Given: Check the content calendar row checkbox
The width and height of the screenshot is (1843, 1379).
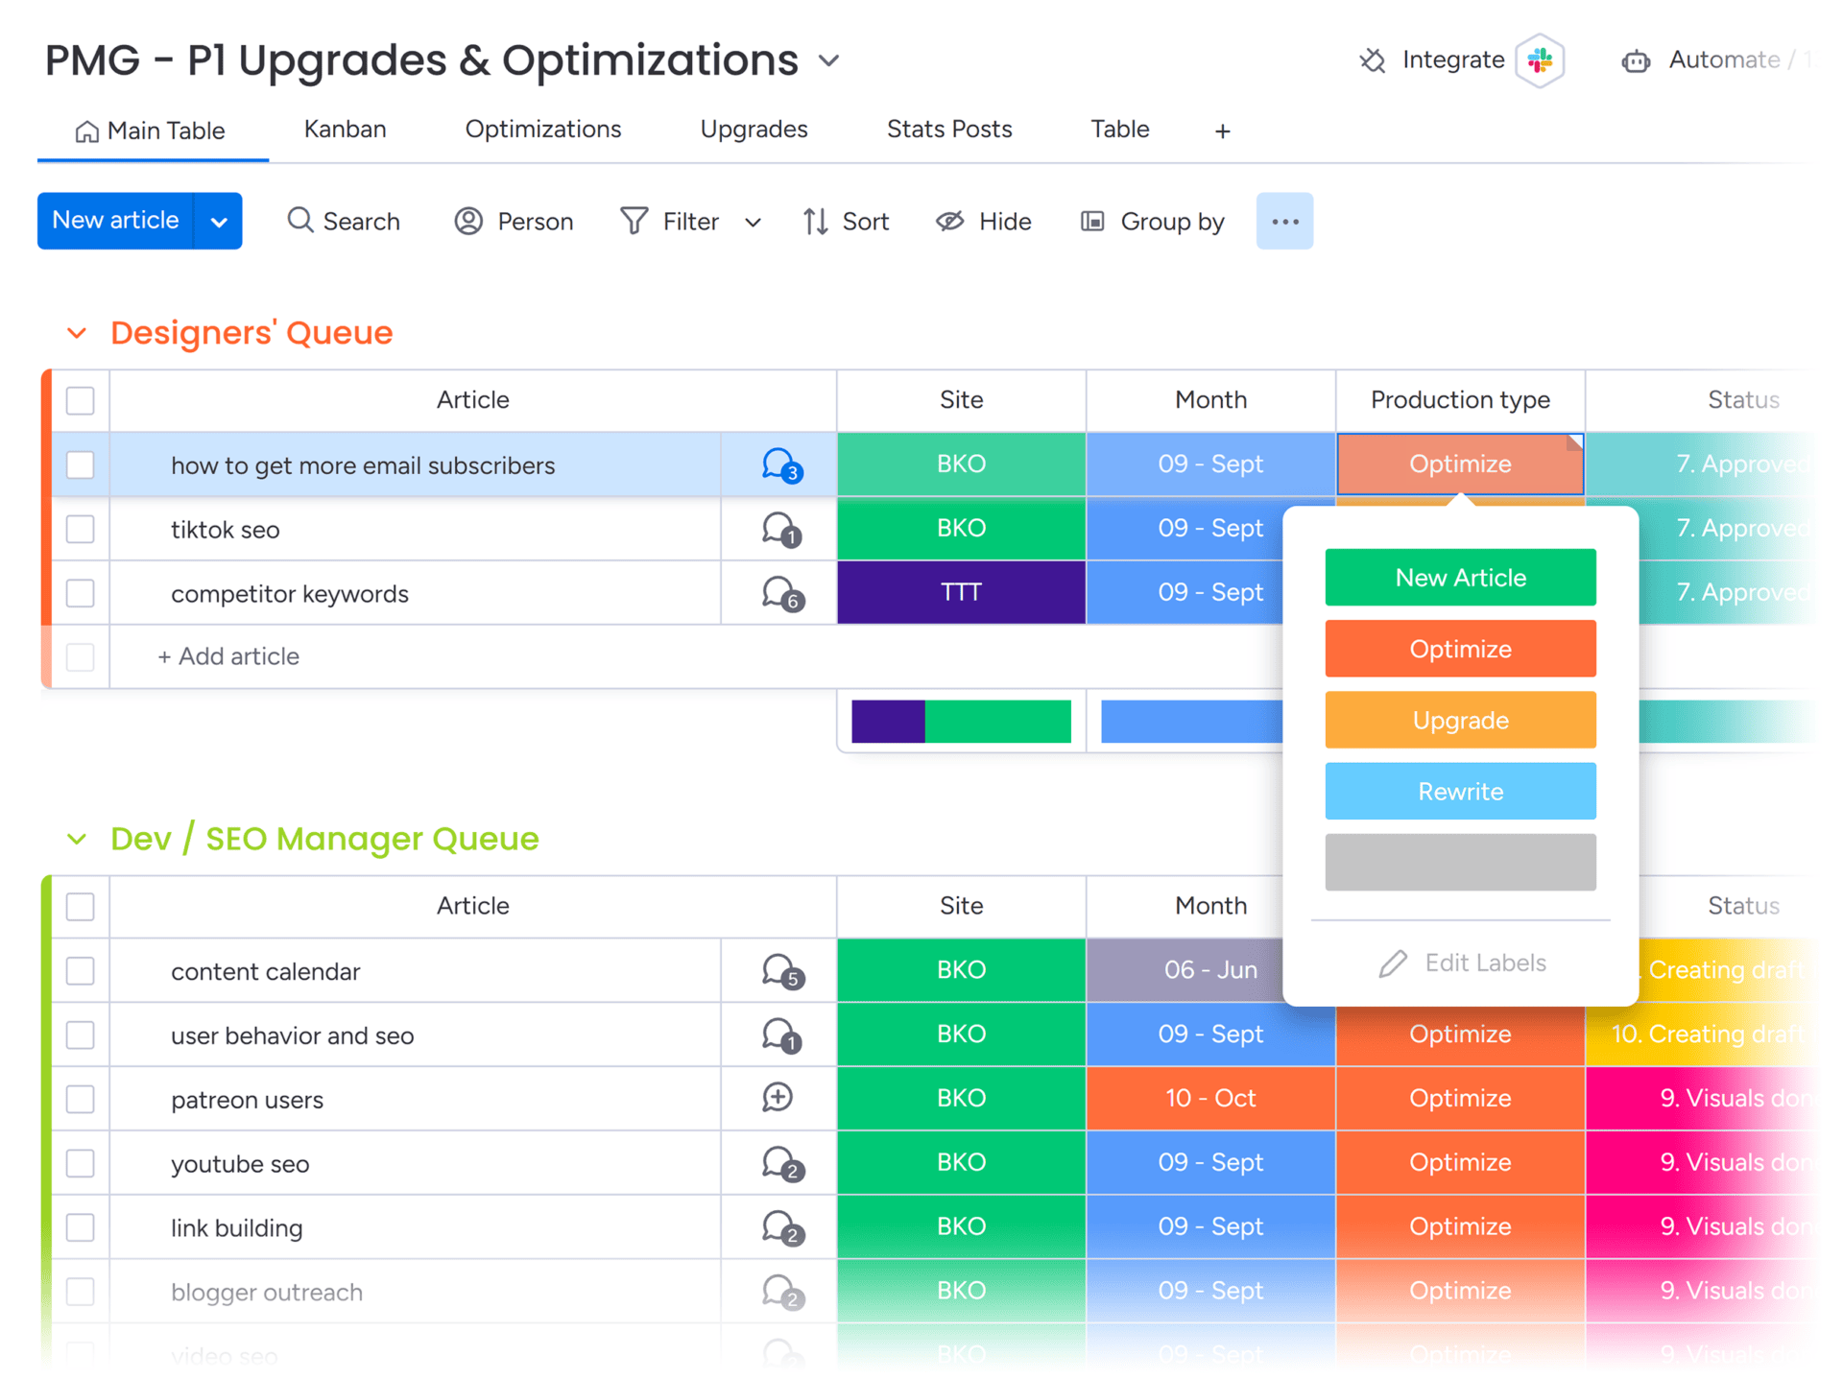Looking at the screenshot, I should click(x=80, y=970).
